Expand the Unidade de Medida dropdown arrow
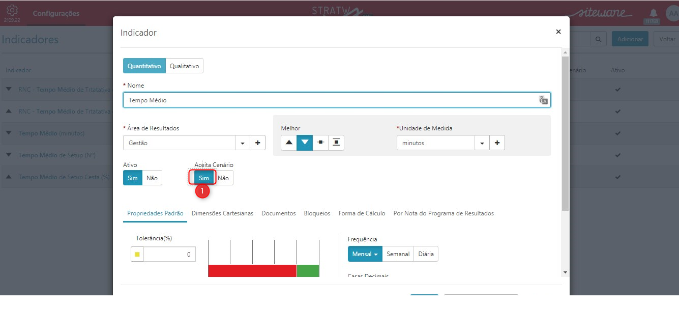 (x=482, y=143)
